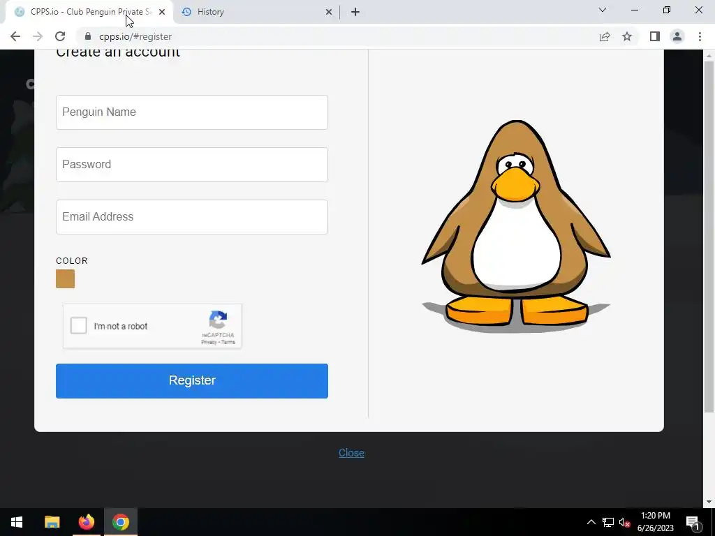Click the address bar URL
Viewport: 715px width, 536px height.
tap(135, 36)
